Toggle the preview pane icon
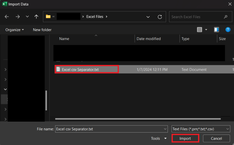Image resolution: width=234 pixels, height=145 pixels. coord(216,30)
